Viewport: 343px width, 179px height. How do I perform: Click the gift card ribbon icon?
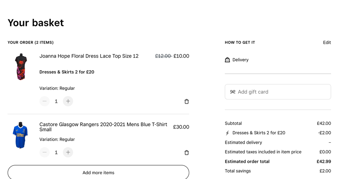click(233, 92)
